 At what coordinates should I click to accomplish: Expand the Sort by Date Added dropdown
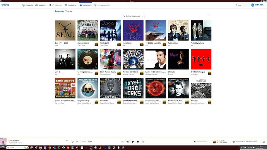(133, 16)
